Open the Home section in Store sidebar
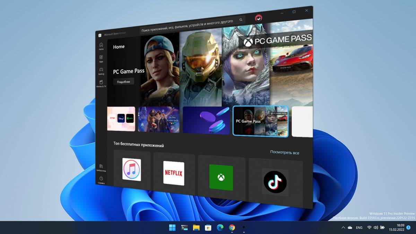 coord(101,46)
